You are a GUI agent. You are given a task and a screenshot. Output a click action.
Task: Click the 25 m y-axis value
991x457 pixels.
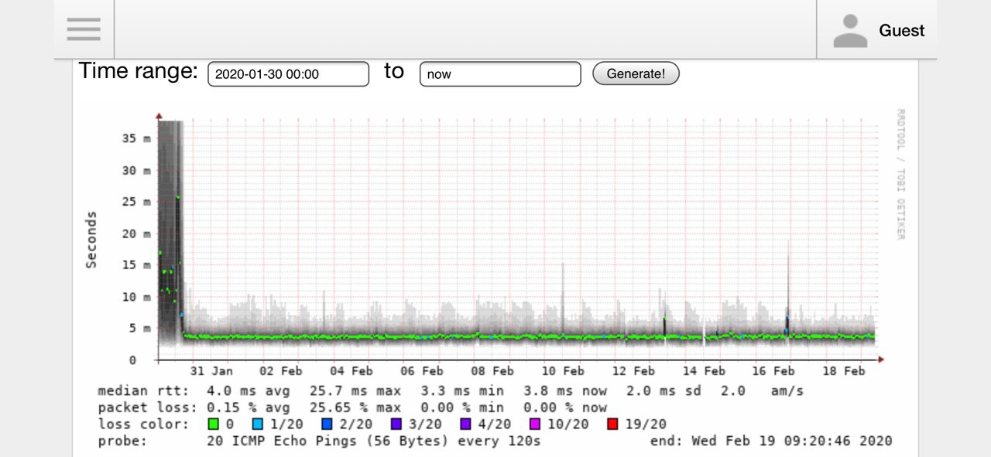(x=137, y=202)
